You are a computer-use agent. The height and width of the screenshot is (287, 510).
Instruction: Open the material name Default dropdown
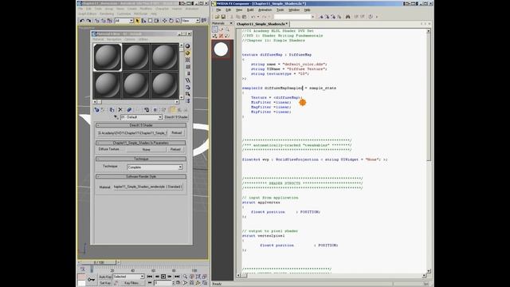(x=141, y=117)
